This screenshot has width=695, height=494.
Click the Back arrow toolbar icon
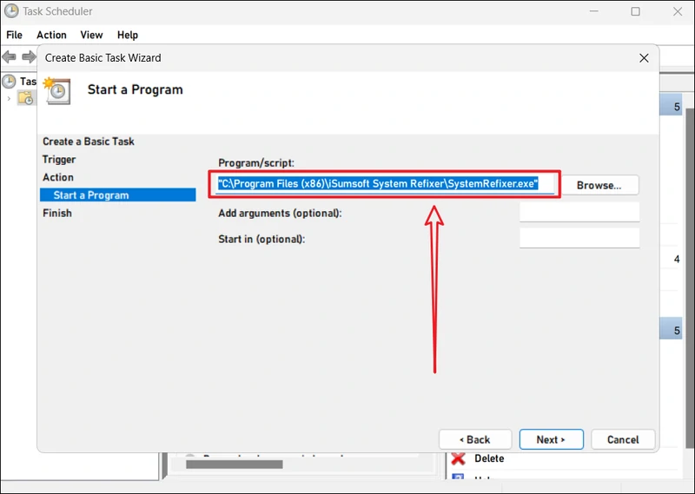(x=9, y=56)
